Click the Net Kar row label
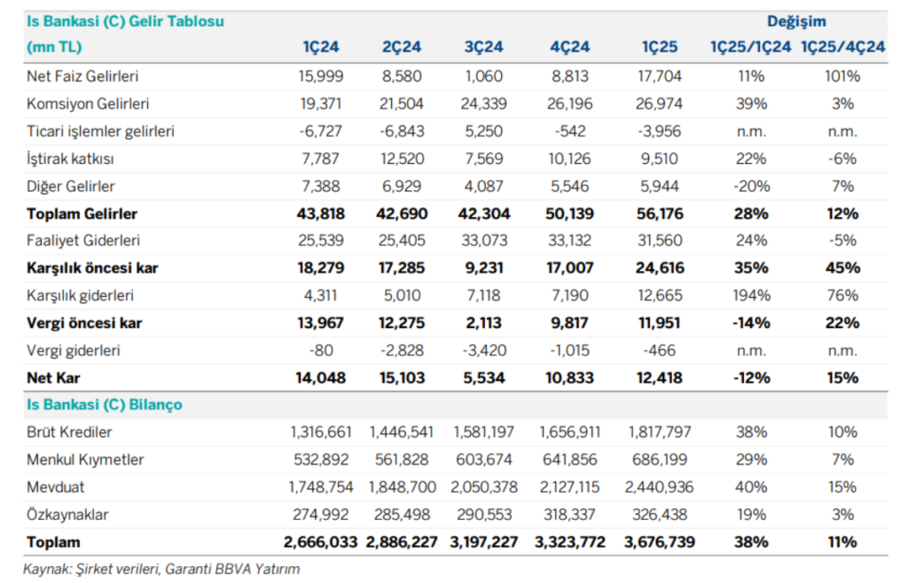This screenshot has height=583, width=908. (x=51, y=377)
